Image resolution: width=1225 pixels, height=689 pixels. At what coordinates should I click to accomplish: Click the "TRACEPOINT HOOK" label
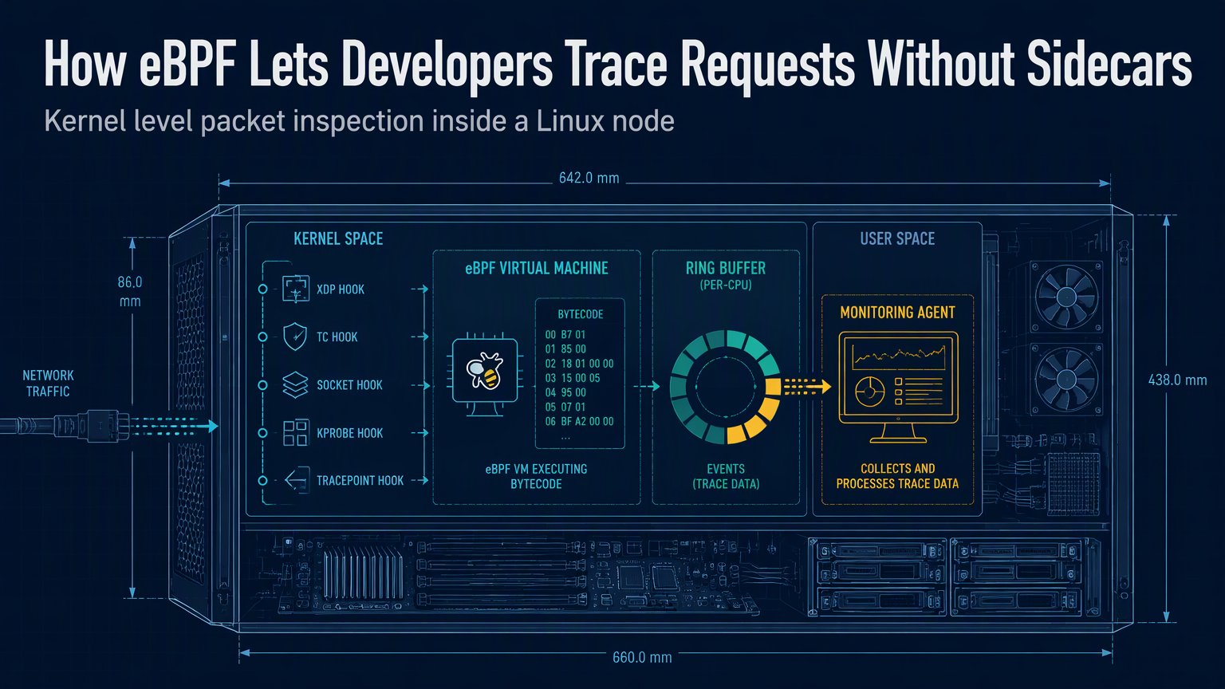[x=360, y=481]
